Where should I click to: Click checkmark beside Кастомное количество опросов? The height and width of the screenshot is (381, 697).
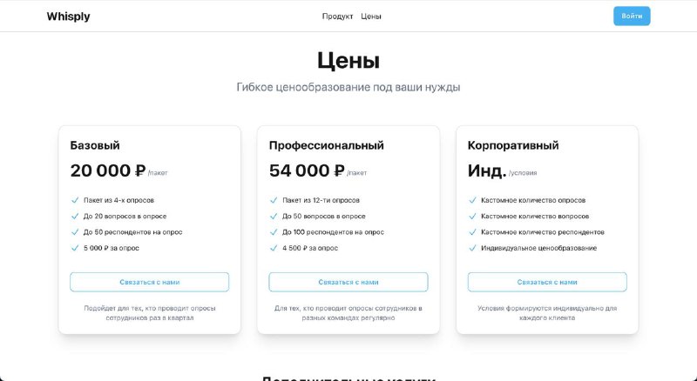(x=472, y=200)
